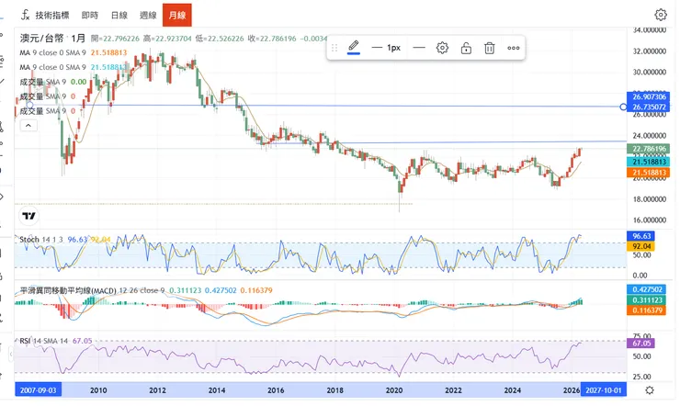Click the 92.04 Stoch value label
680x406 pixels.
point(641,246)
